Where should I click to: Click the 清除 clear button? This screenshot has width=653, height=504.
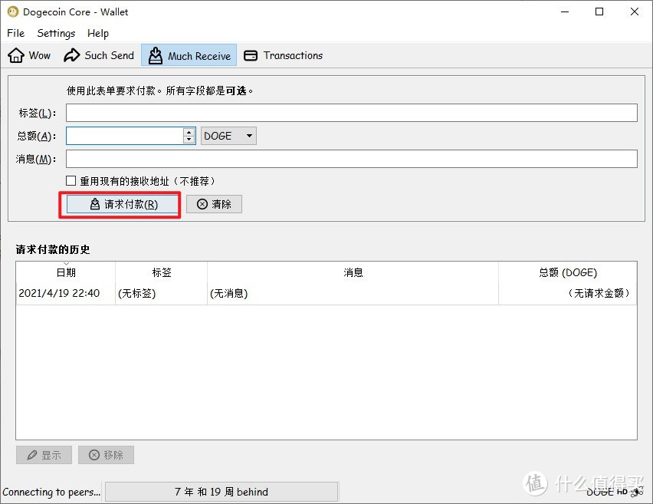tap(214, 204)
